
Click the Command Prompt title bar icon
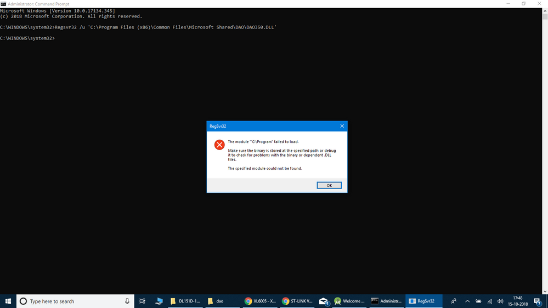pos(3,4)
